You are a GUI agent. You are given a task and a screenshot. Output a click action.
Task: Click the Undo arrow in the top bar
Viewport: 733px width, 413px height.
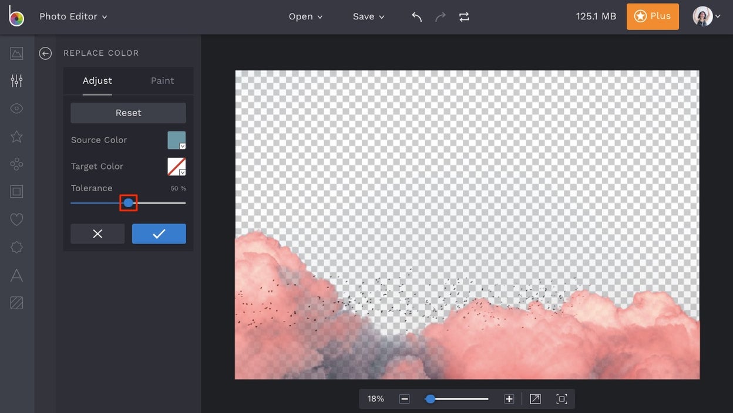coord(416,16)
